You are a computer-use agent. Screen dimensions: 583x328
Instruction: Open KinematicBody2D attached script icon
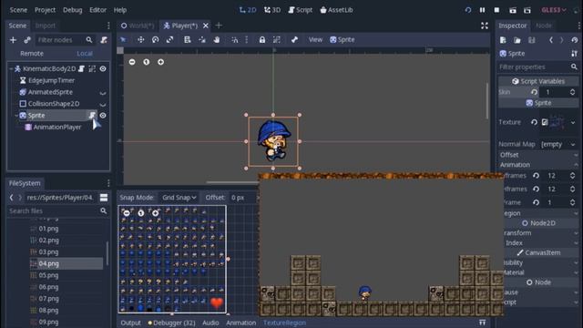tap(81, 68)
